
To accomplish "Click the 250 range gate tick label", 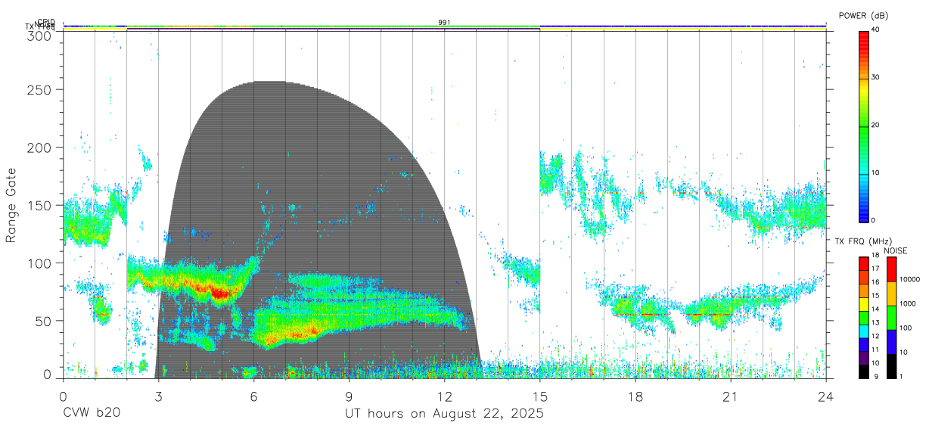I will [x=40, y=89].
